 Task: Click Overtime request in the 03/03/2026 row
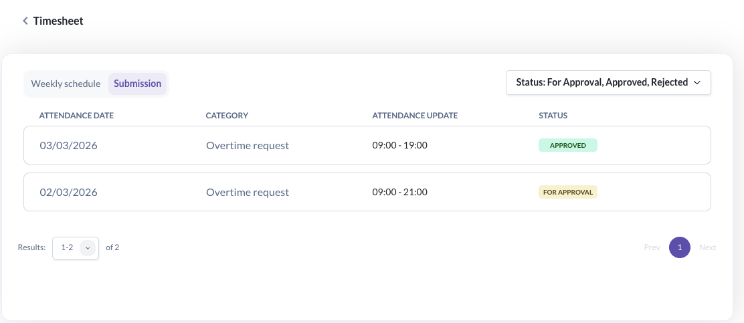tap(248, 145)
